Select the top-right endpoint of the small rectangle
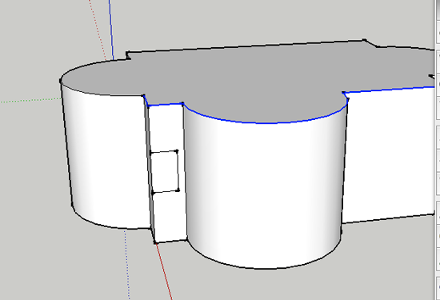The height and width of the screenshot is (300, 440). pos(177,151)
